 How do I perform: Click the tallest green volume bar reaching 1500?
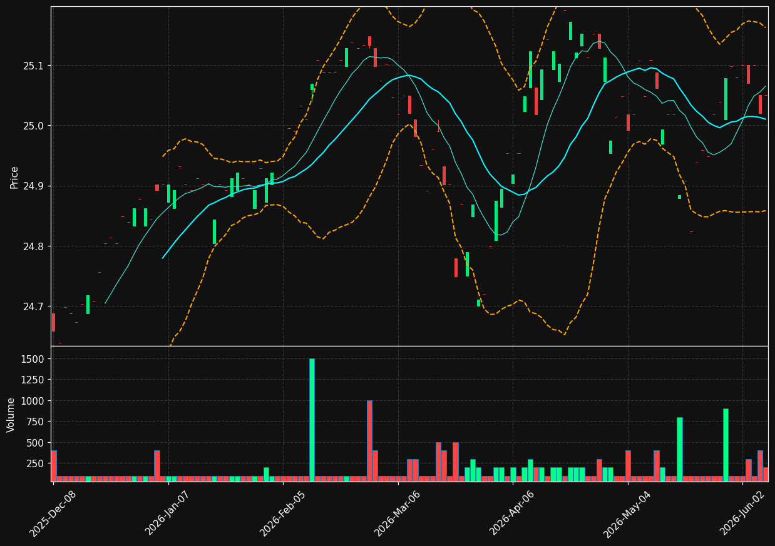[x=312, y=420]
